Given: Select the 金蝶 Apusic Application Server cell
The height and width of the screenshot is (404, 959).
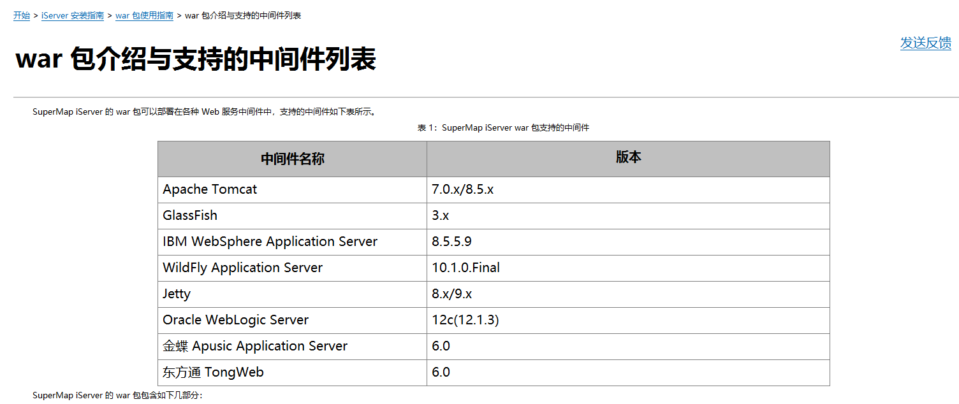Looking at the screenshot, I should (255, 346).
